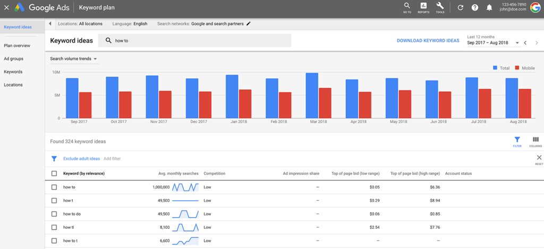Check the 'how t' keyword row
The image size is (544, 249).
[x=54, y=201]
